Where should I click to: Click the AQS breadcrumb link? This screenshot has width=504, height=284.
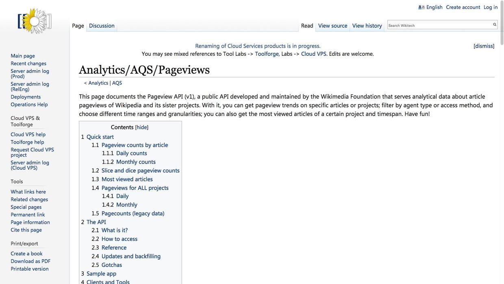point(117,83)
